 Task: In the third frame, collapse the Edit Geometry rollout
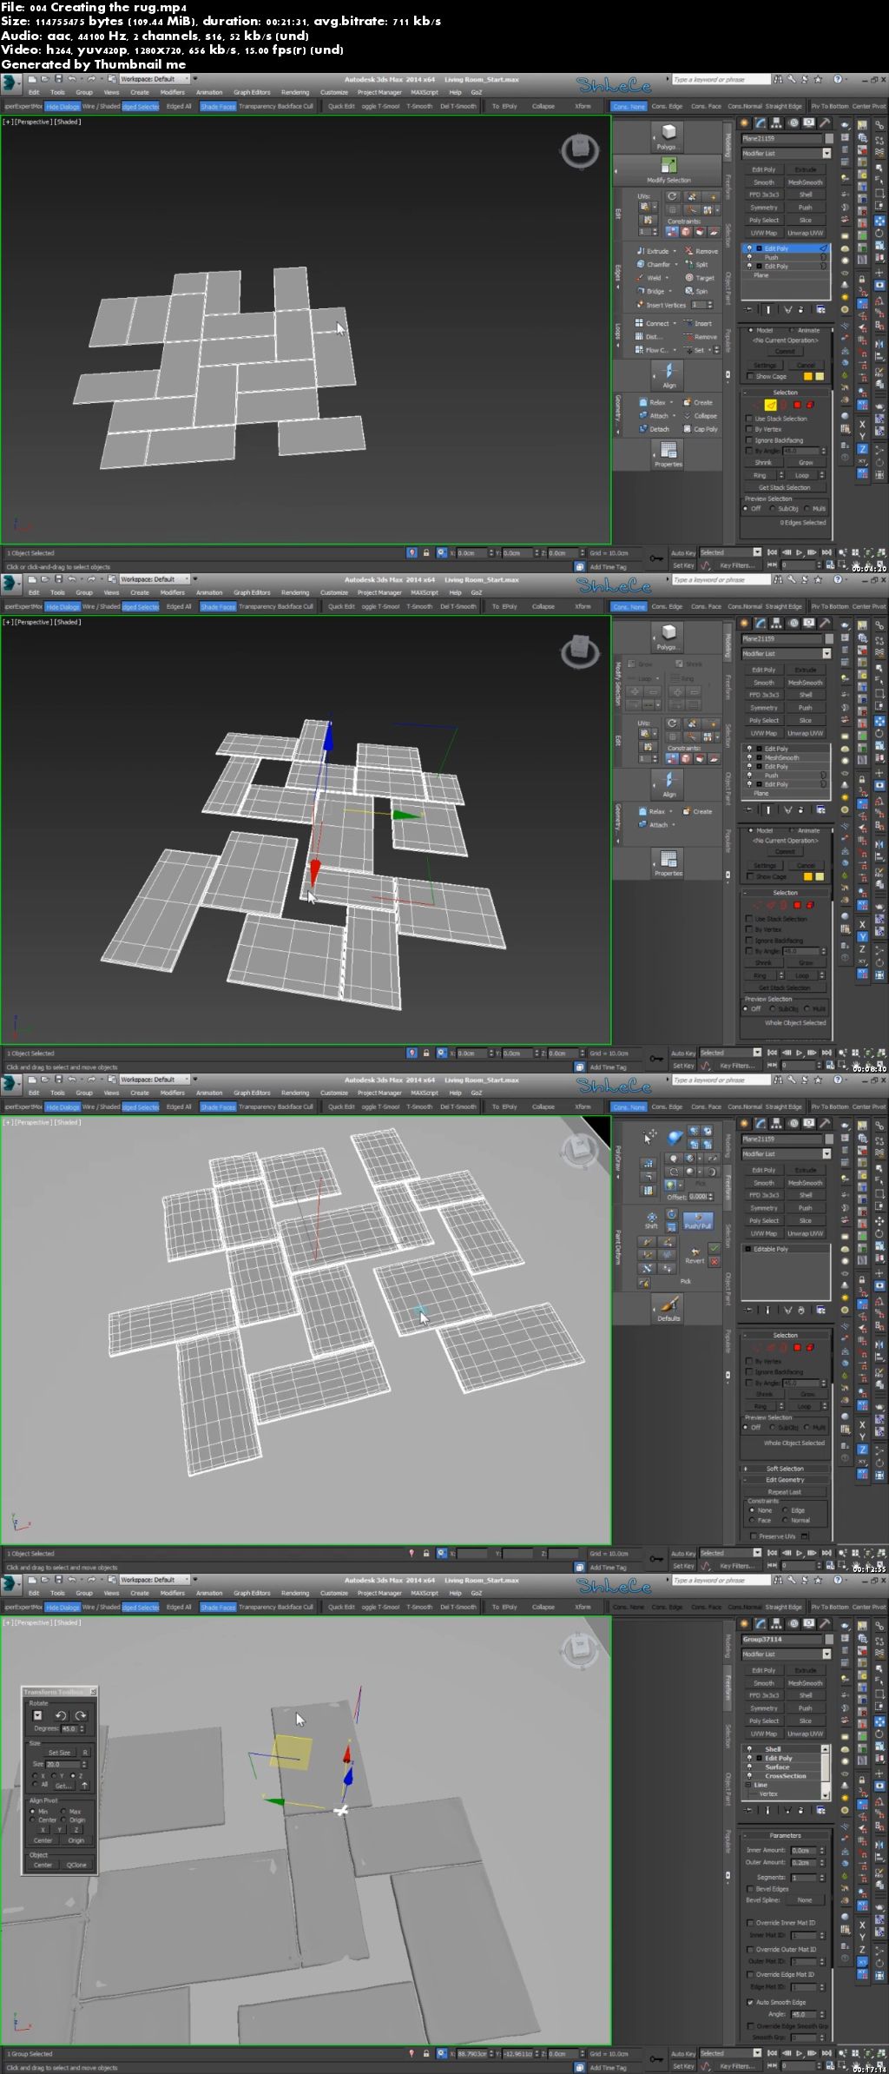pyautogui.click(x=785, y=1480)
